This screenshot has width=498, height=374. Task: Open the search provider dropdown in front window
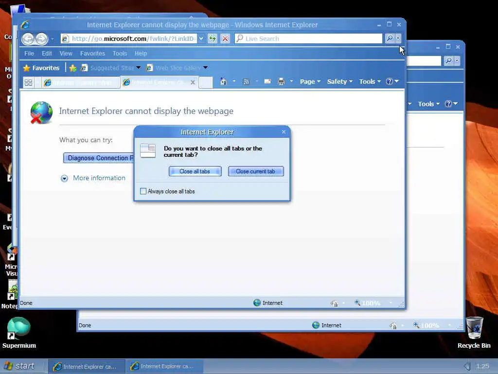pyautogui.click(x=398, y=38)
